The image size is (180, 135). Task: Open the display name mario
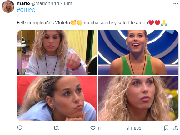(x=23, y=3)
